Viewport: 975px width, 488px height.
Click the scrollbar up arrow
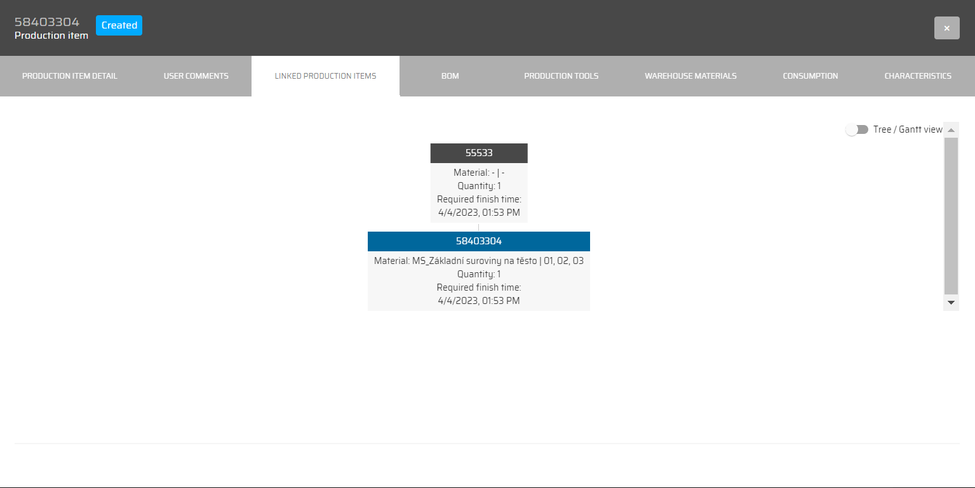tap(951, 130)
